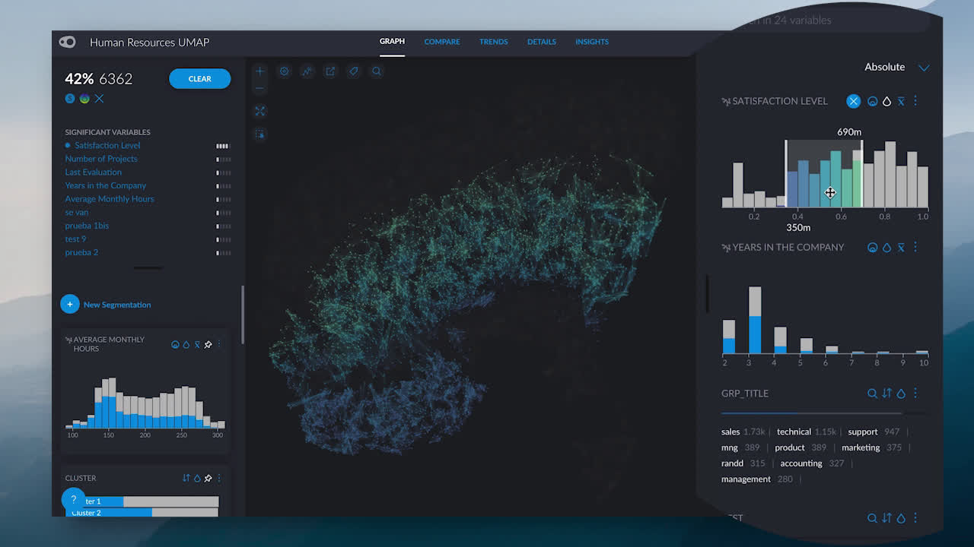The image size is (974, 547).
Task: Open graph settings gear icon
Action: coord(285,71)
